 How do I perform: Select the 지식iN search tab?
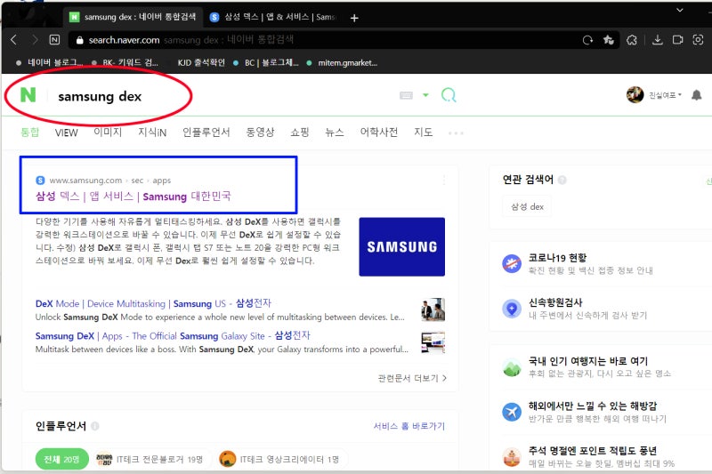point(152,132)
